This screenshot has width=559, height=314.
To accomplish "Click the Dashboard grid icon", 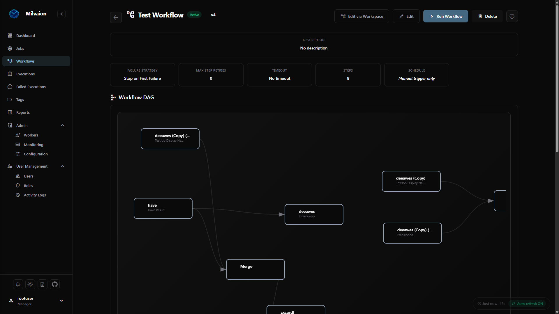I will (x=10, y=36).
